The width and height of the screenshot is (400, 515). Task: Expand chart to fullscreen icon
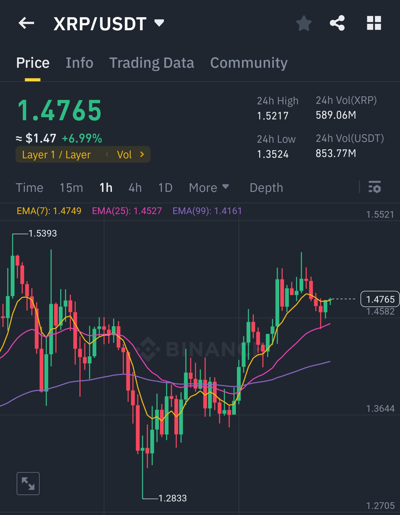coord(28,483)
